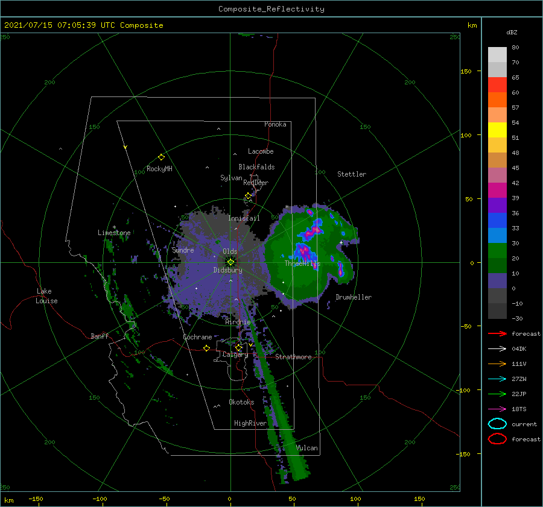Click the red 60 dBZ color swatch
The height and width of the screenshot is (507, 543).
(x=497, y=85)
